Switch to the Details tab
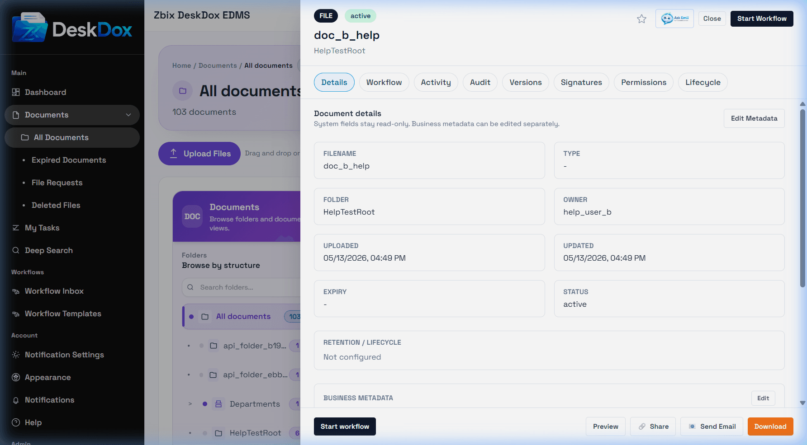This screenshot has height=445, width=807. 334,82
